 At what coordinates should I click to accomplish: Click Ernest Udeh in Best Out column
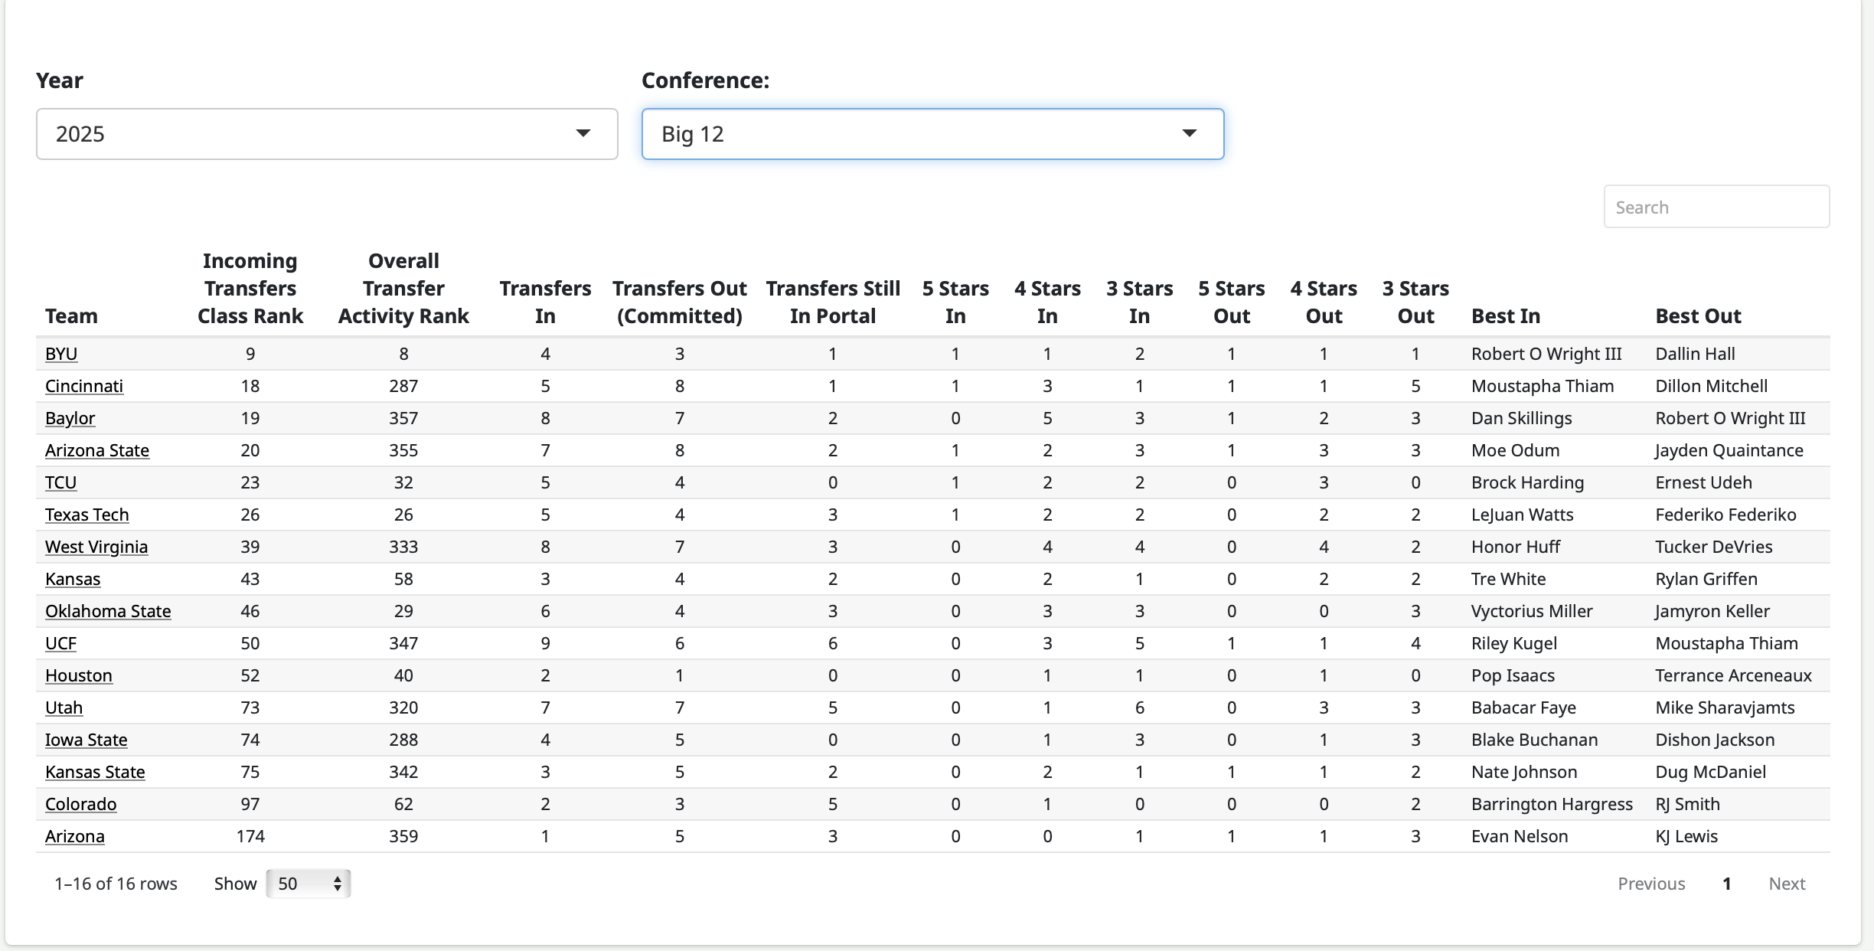[1703, 482]
